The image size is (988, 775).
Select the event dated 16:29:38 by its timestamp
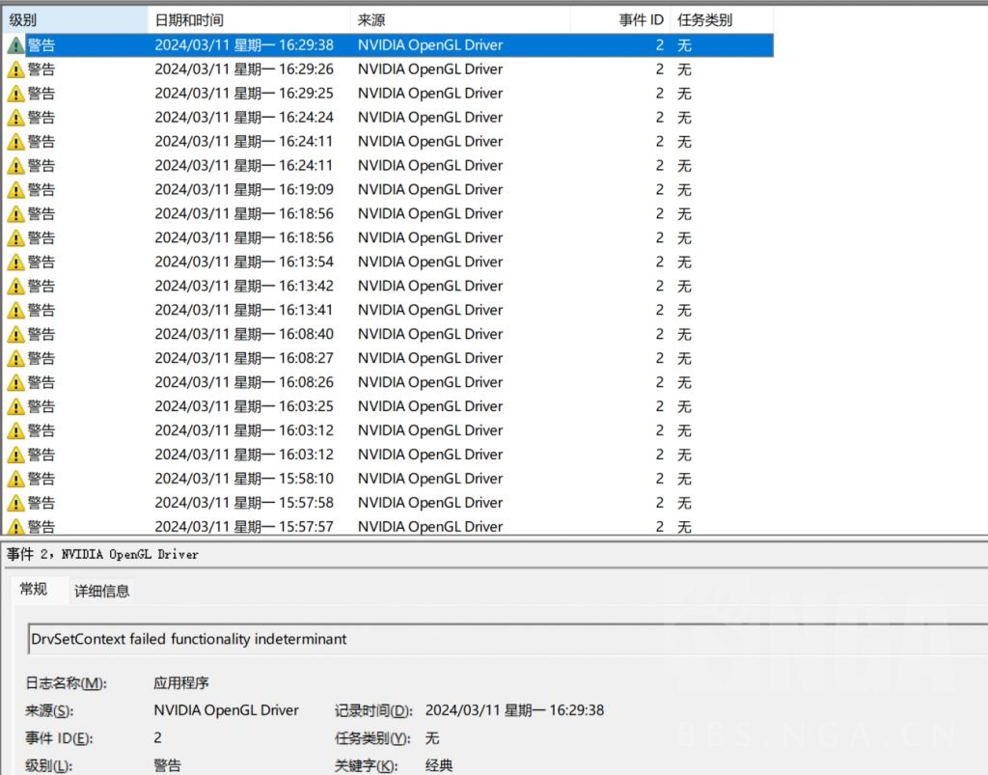pyautogui.click(x=244, y=45)
